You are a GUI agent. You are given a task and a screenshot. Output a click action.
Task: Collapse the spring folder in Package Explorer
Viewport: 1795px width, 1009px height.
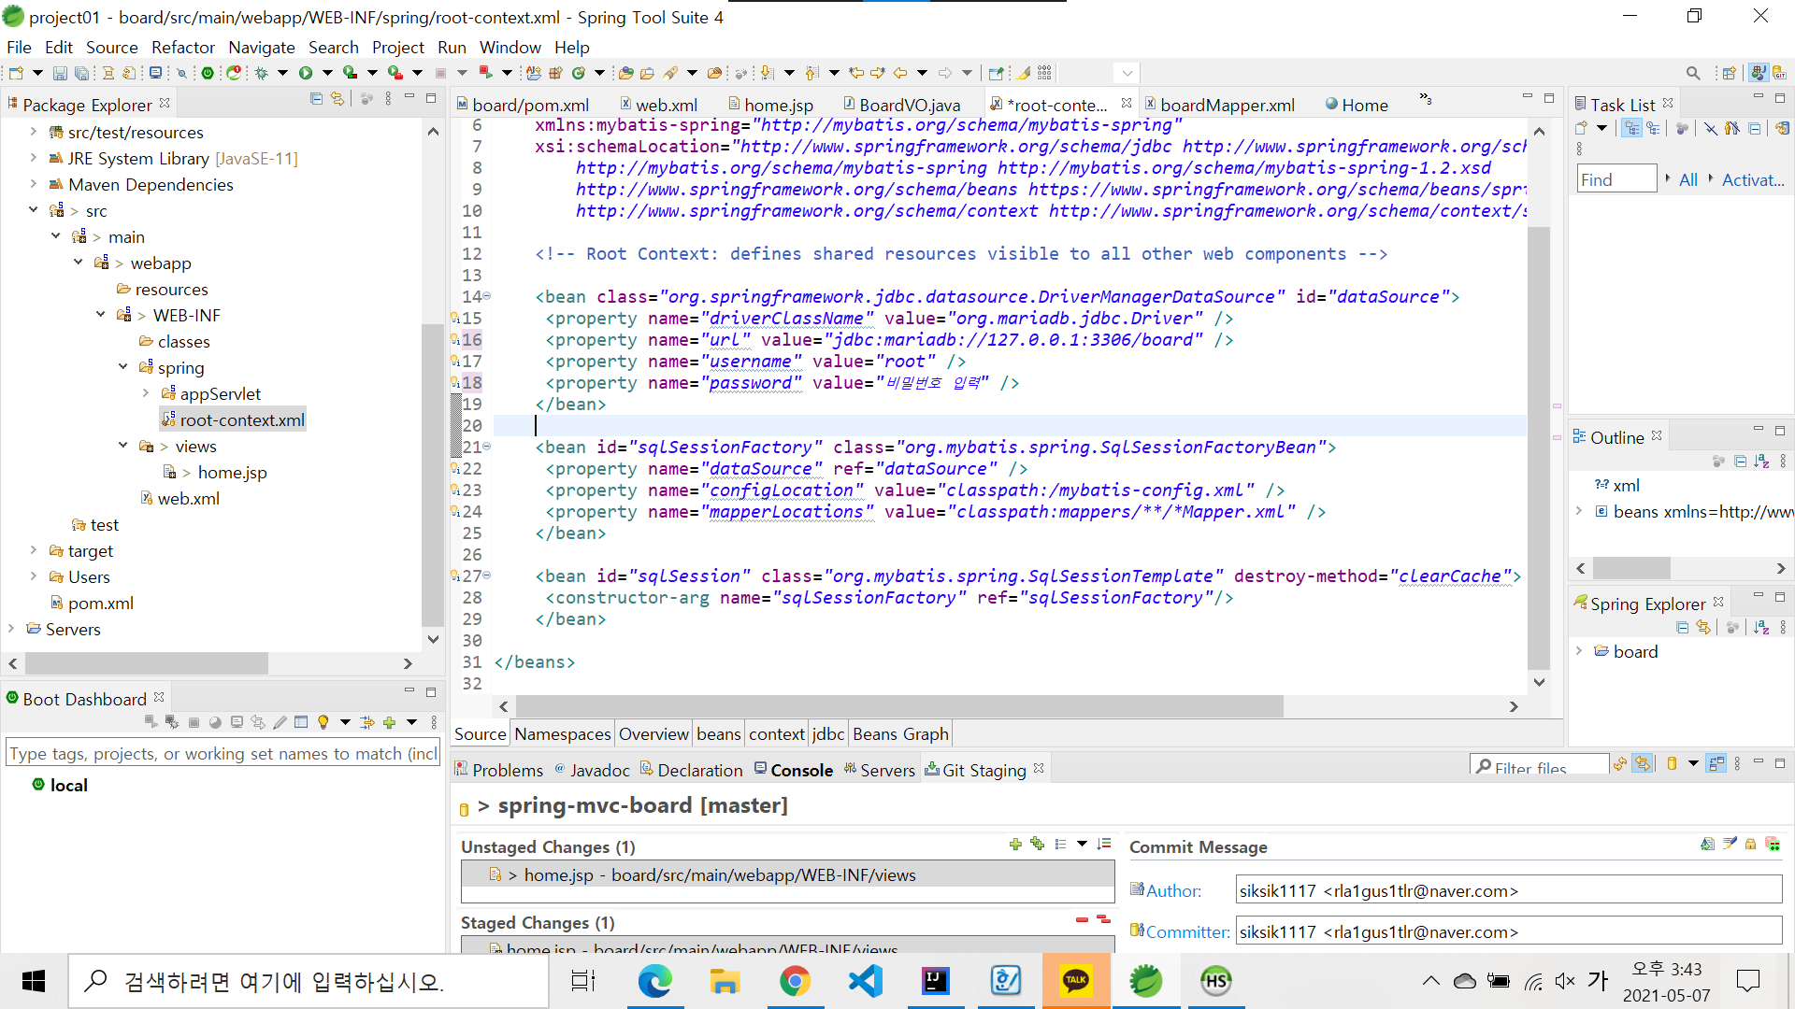tap(123, 367)
